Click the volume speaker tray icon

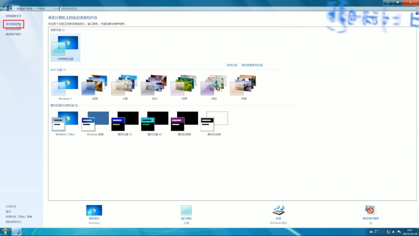coord(394,232)
